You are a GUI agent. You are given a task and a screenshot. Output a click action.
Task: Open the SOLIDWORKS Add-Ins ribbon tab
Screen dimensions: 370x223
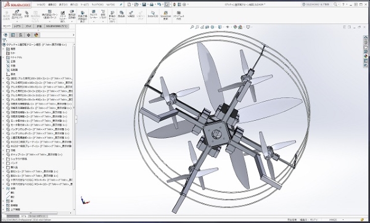click(57, 26)
